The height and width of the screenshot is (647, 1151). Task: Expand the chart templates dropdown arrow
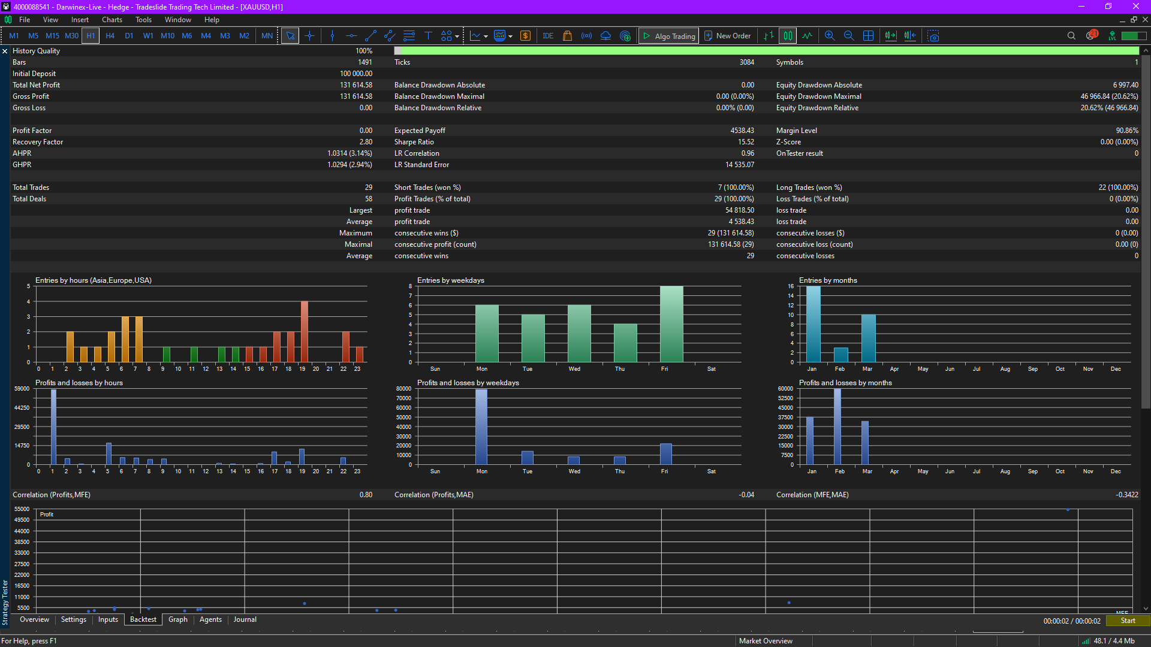510,37
